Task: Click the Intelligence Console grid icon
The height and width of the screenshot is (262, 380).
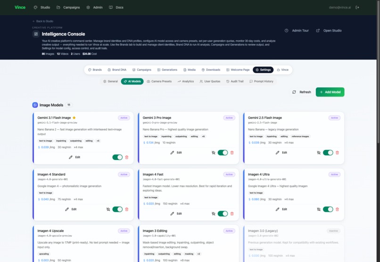Action: coord(36,34)
